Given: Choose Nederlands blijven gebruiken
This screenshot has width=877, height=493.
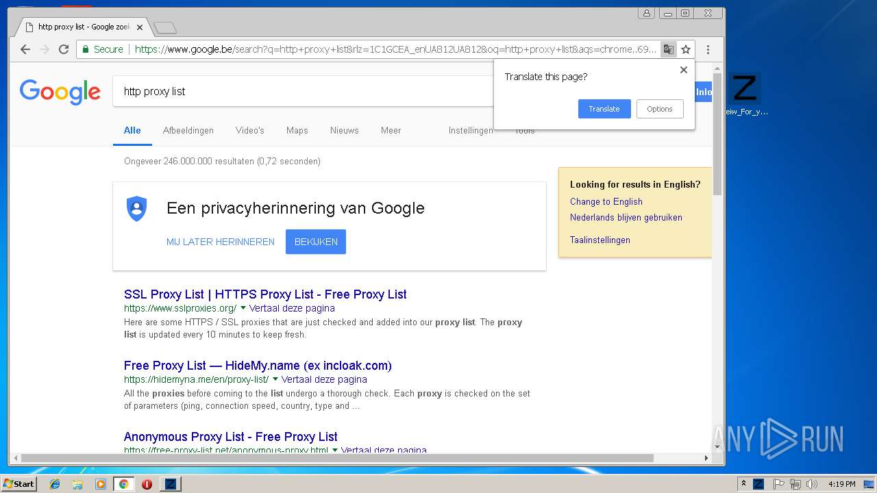Looking at the screenshot, I should click(626, 217).
